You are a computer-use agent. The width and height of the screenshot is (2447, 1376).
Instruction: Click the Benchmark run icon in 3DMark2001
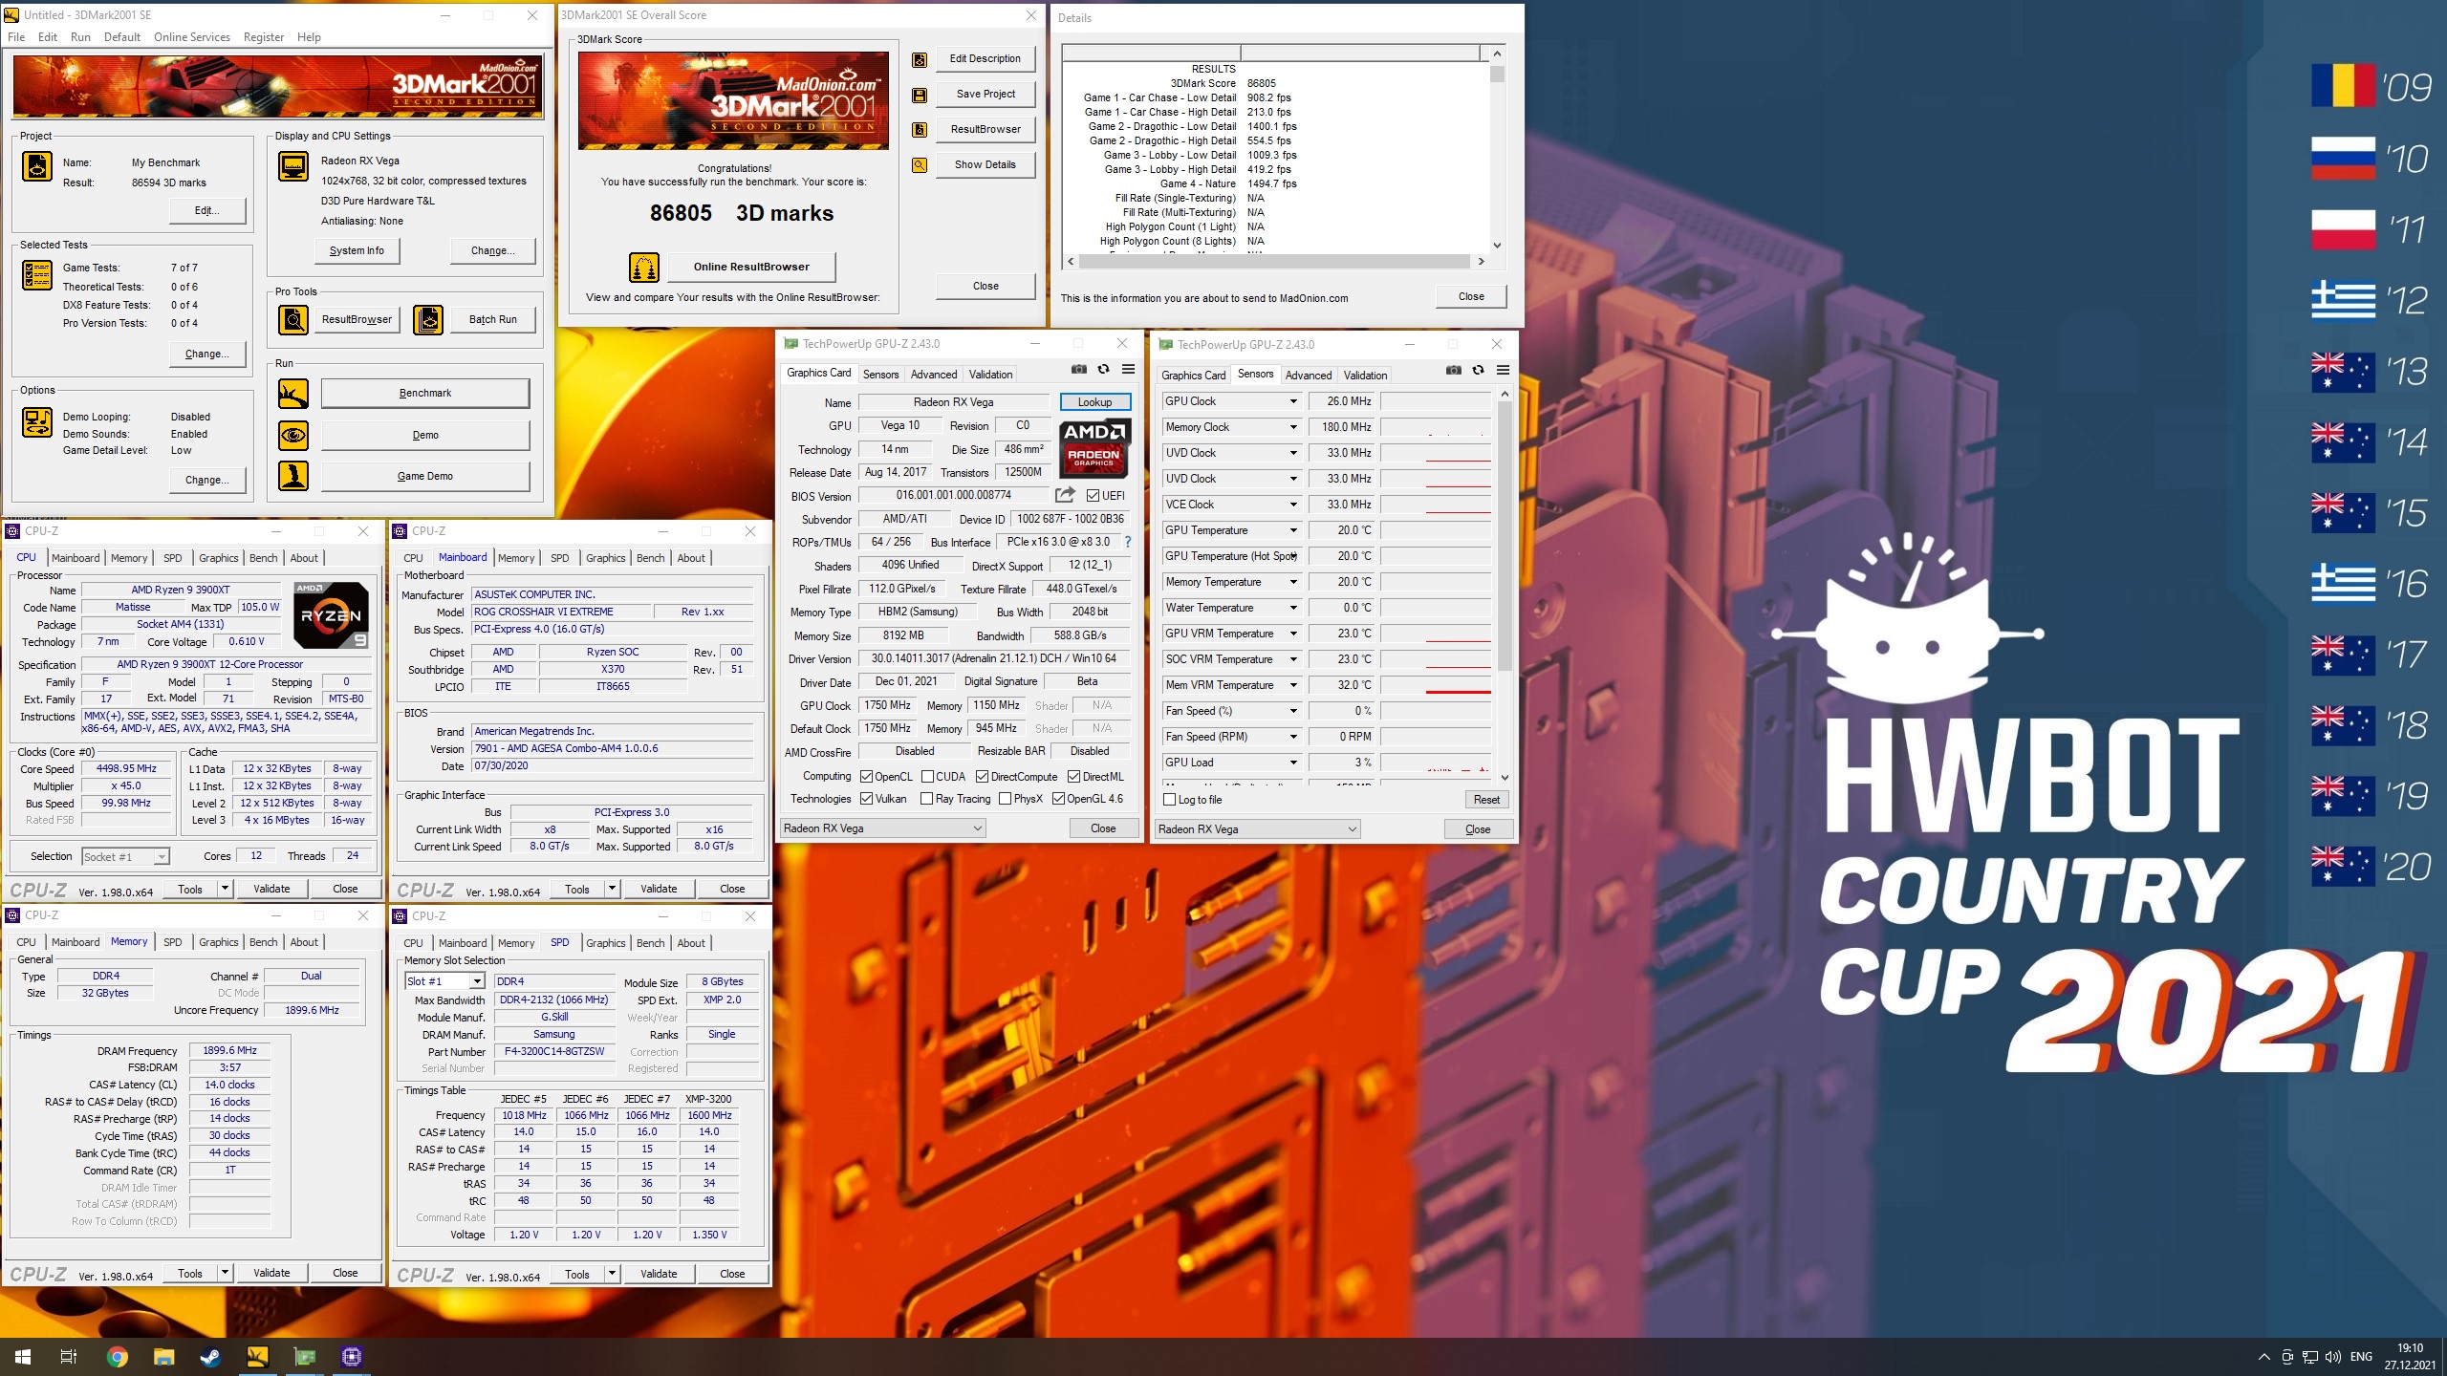point(293,394)
